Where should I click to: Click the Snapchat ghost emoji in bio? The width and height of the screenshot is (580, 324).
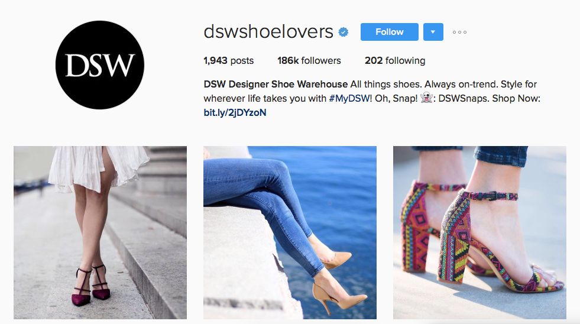pos(426,98)
